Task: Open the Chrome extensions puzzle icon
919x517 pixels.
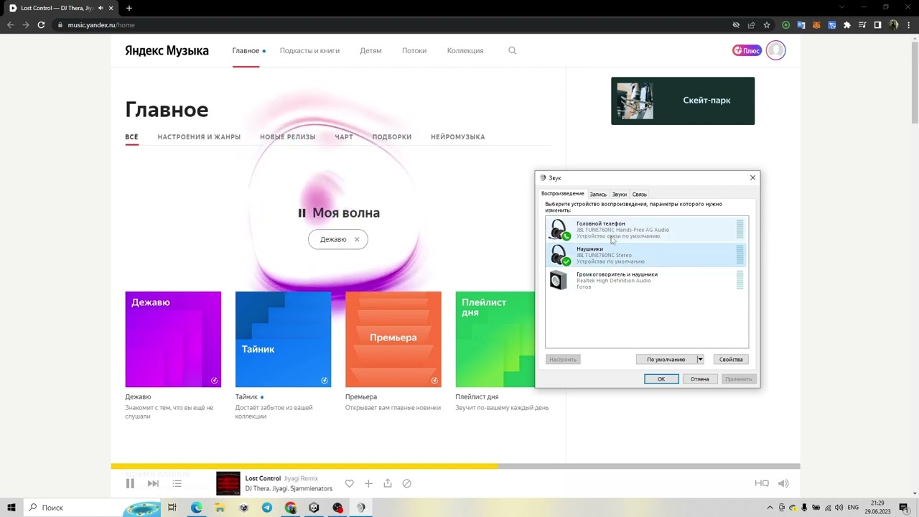Action: tap(847, 25)
